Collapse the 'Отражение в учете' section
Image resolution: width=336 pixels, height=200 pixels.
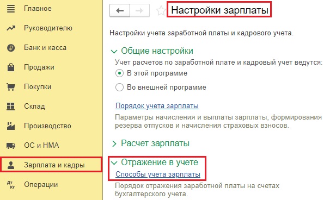coord(114,163)
